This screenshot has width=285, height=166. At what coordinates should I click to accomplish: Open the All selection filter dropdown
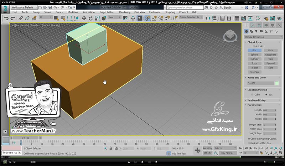click(46, 17)
